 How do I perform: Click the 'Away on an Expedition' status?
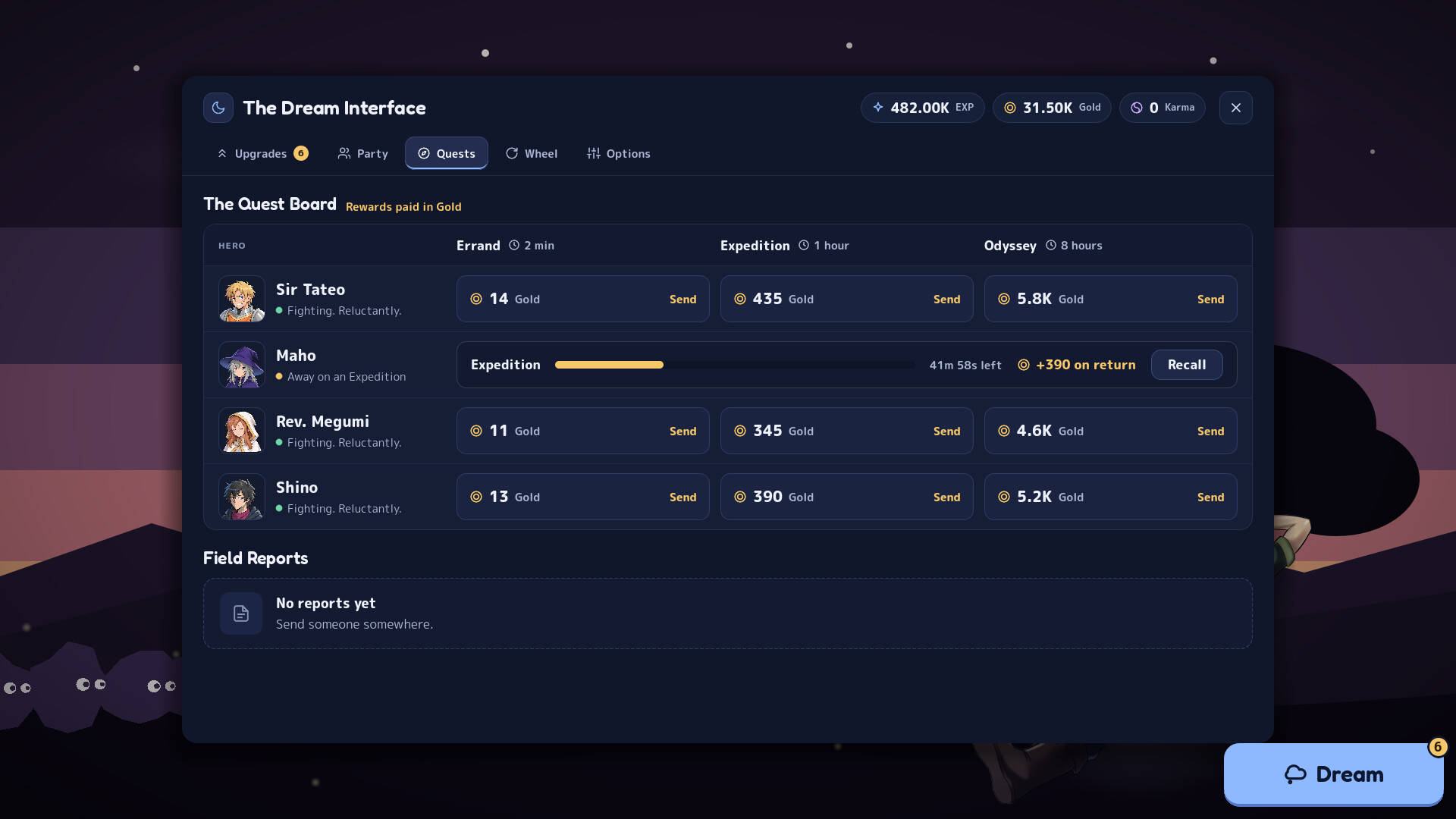347,377
